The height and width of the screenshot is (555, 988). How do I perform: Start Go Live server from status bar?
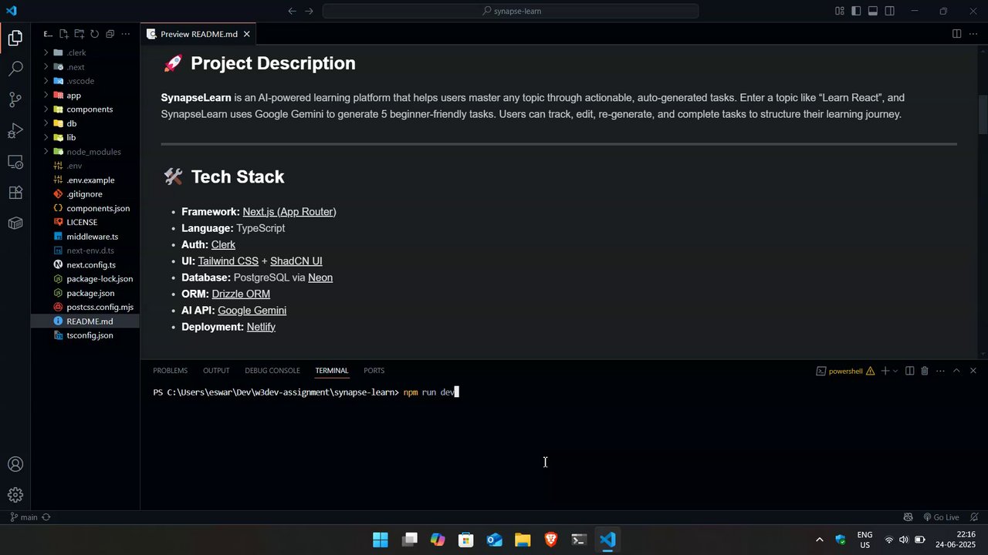coord(940,517)
